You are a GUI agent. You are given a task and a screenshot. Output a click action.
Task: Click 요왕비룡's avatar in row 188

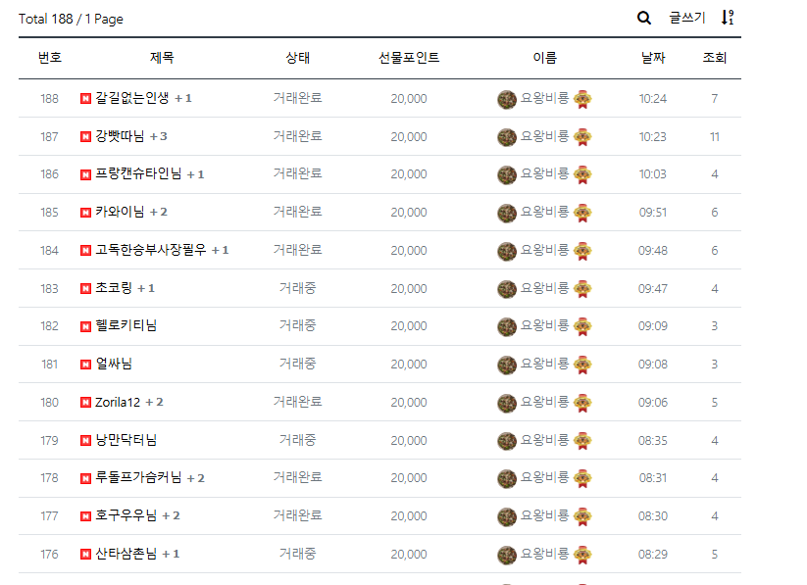click(x=507, y=98)
